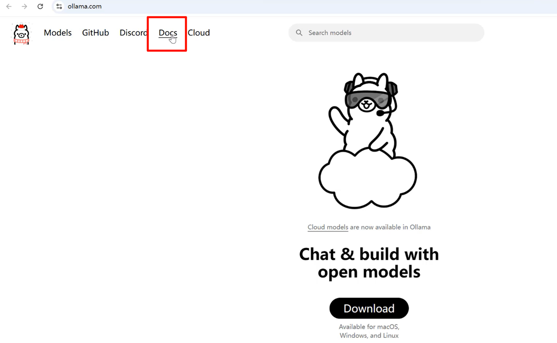Follow the Cloud models link

point(328,227)
